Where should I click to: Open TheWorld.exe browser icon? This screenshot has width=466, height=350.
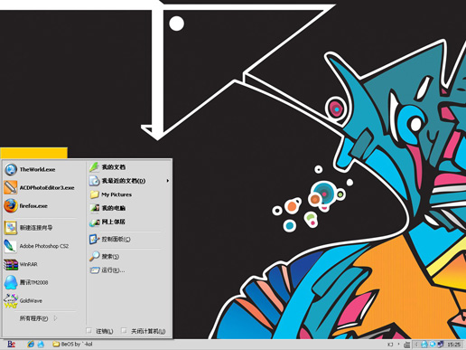[11, 169]
